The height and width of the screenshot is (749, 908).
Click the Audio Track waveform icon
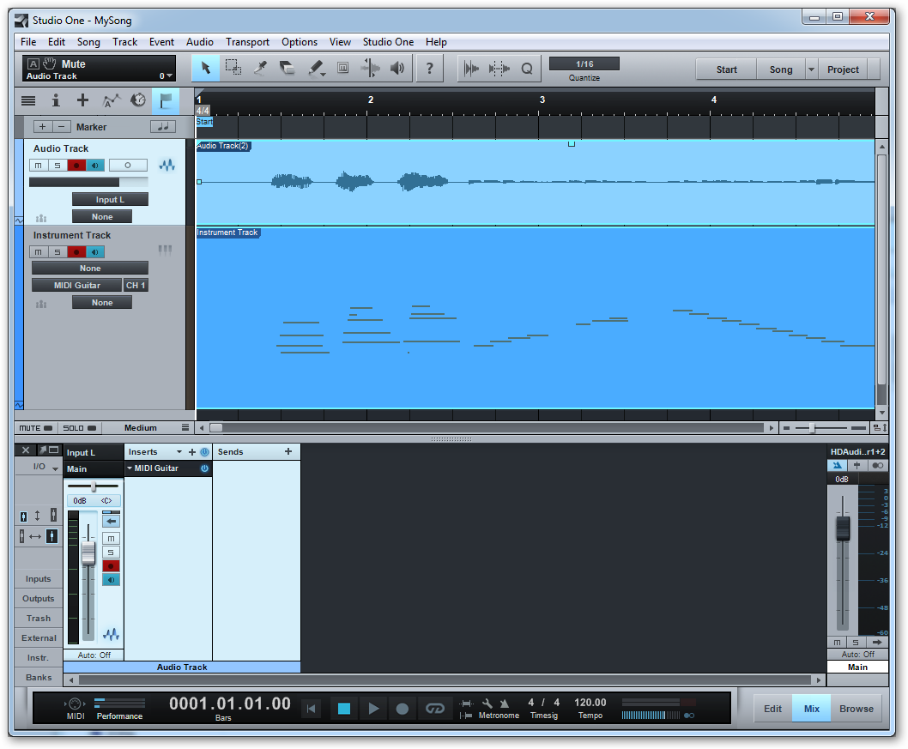point(167,166)
